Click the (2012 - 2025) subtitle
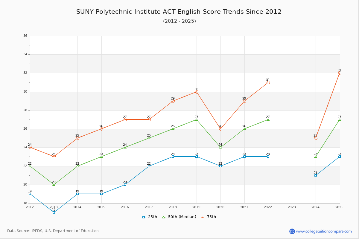Image resolution: width=359 pixels, height=239 pixels. 180,21
